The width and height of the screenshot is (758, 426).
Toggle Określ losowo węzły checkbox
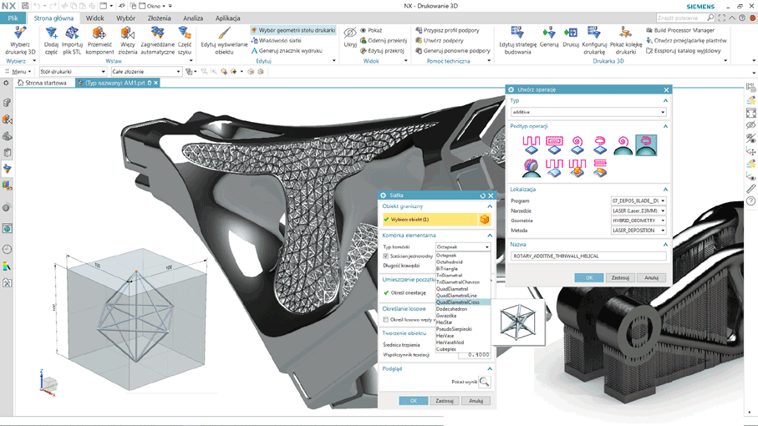coord(386,320)
